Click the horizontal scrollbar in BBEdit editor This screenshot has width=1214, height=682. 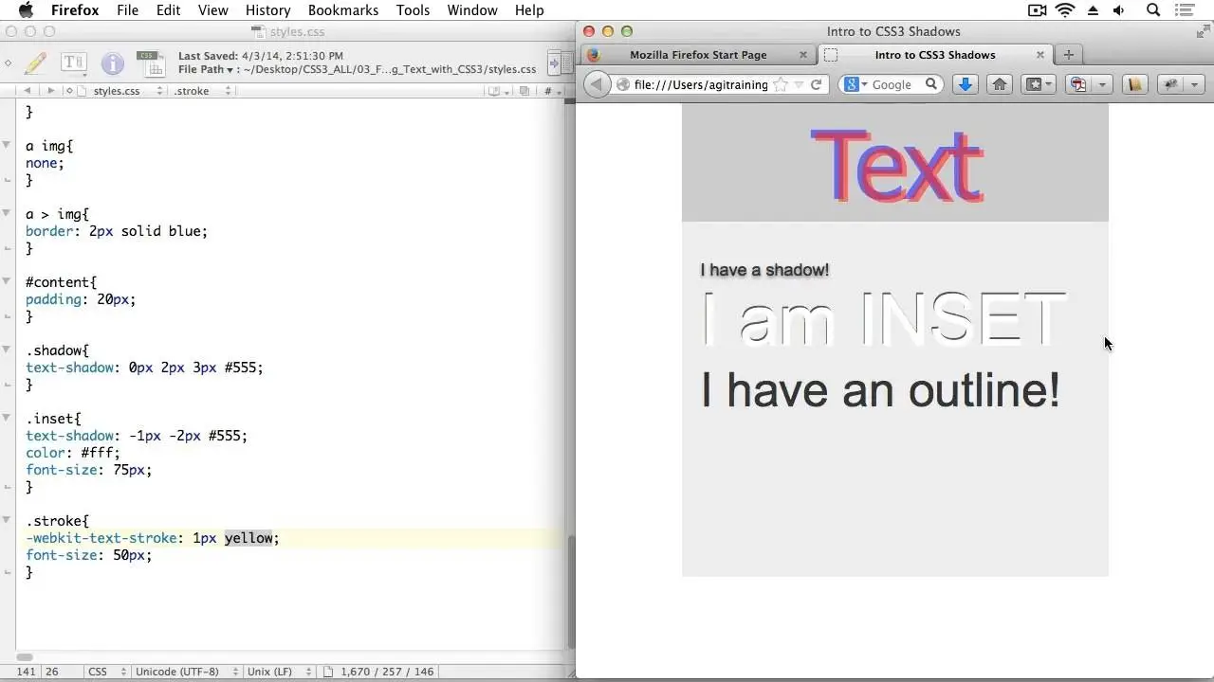point(26,657)
